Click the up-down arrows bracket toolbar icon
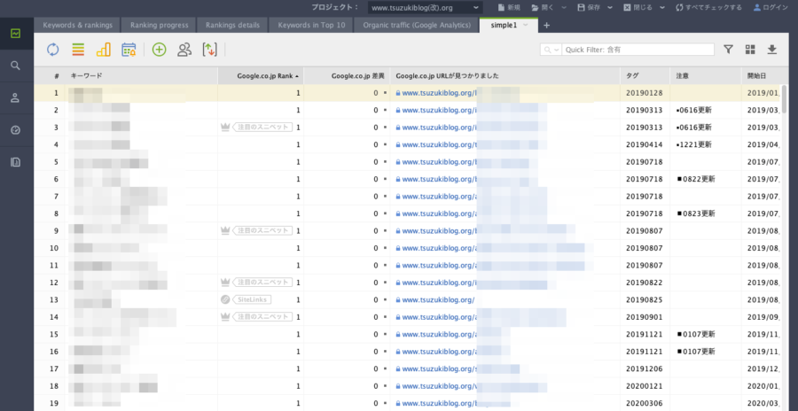Screen dimensions: 798x411 coord(209,50)
